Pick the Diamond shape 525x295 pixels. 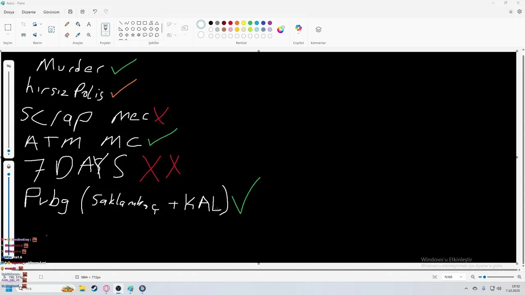pyautogui.click(x=127, y=29)
